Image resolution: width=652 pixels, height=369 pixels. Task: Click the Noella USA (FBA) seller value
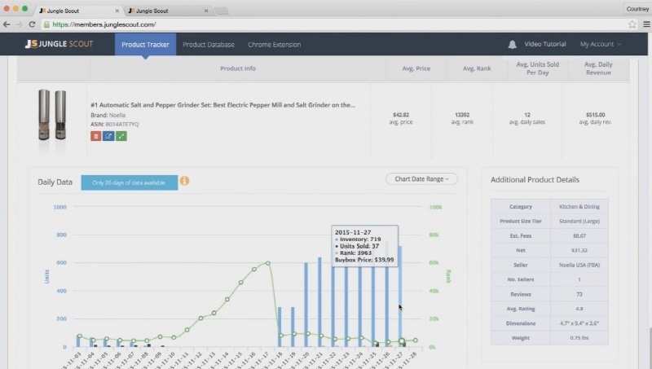579,265
